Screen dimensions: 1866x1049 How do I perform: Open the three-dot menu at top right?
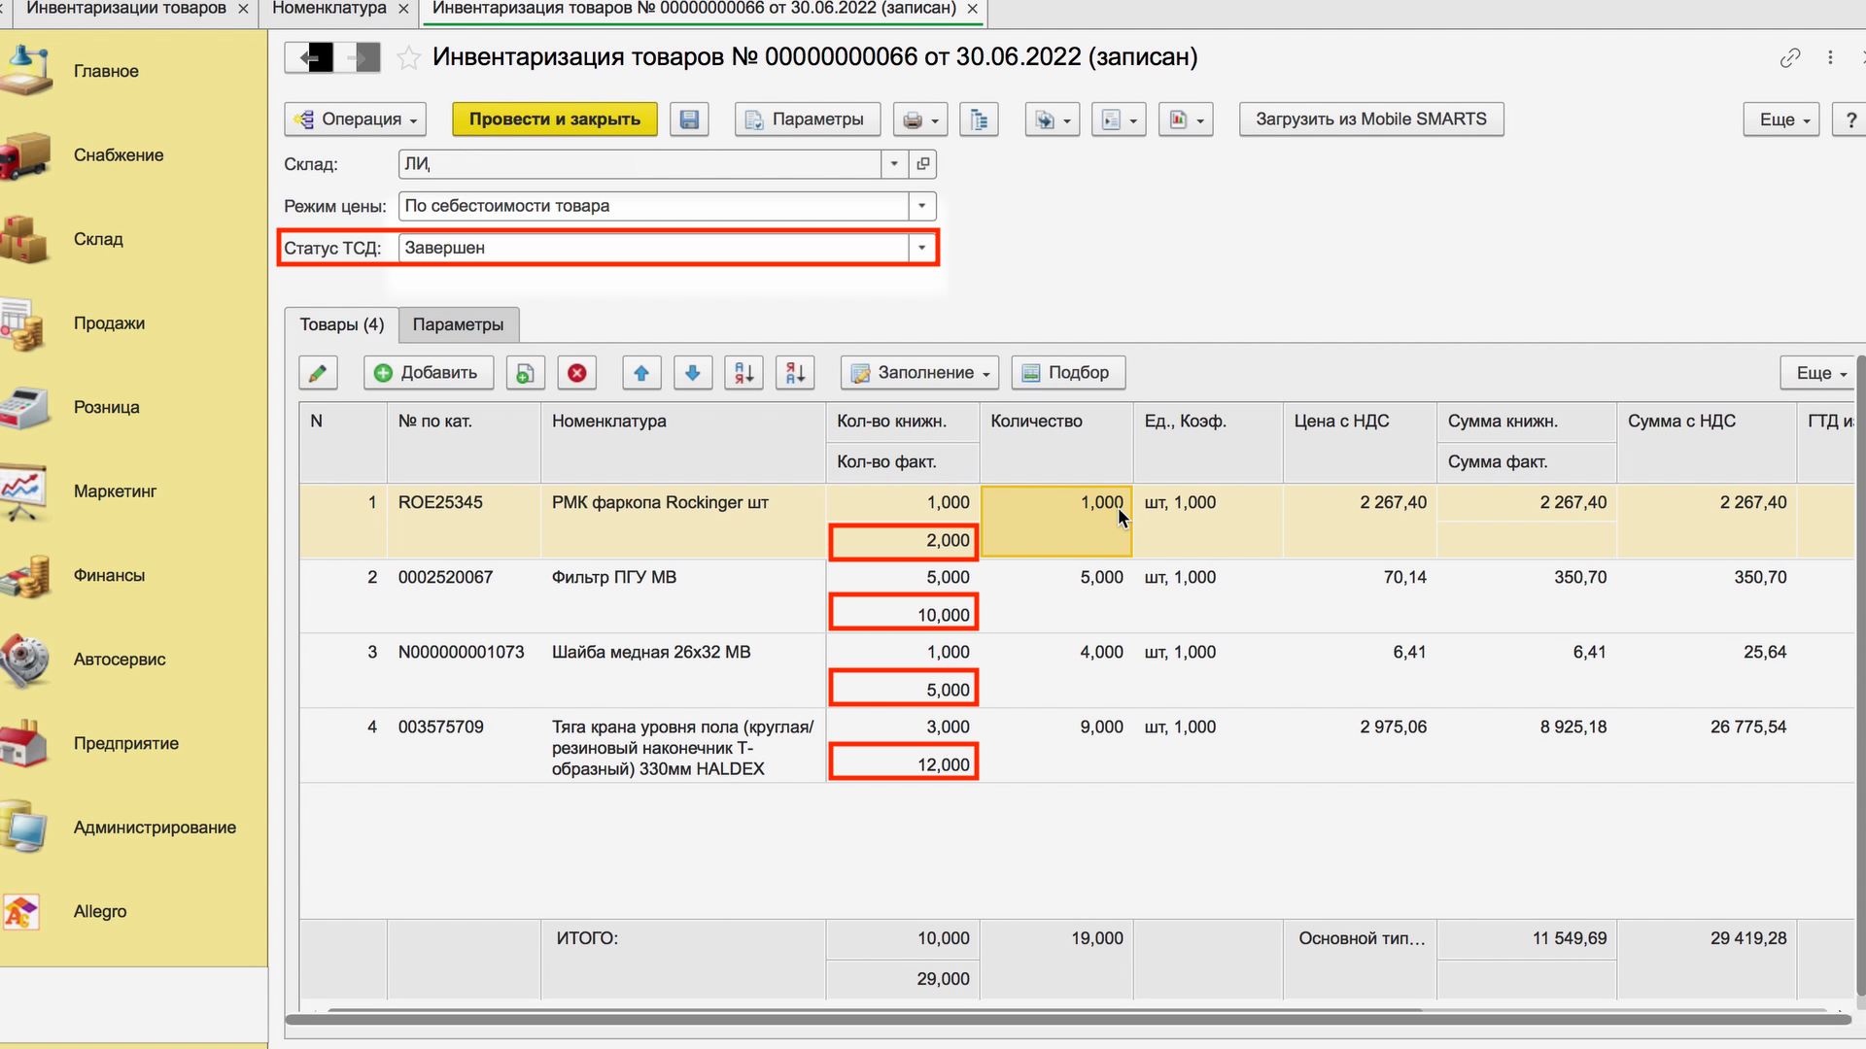coord(1830,58)
